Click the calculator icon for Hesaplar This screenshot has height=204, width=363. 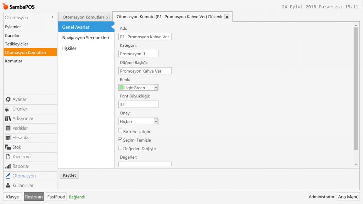9,138
